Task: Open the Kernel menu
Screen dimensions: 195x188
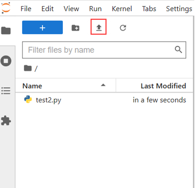Action: coord(122,9)
